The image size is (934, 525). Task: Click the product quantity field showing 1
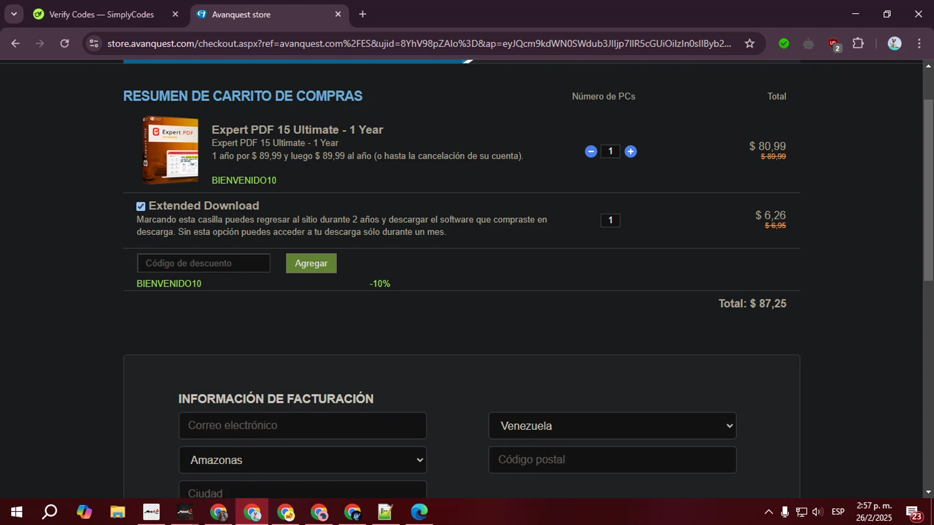pyautogui.click(x=610, y=151)
